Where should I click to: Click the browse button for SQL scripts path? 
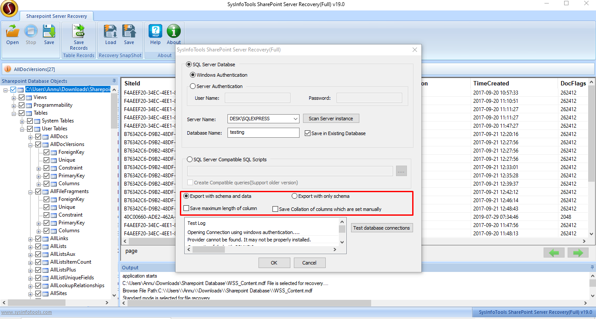401,171
